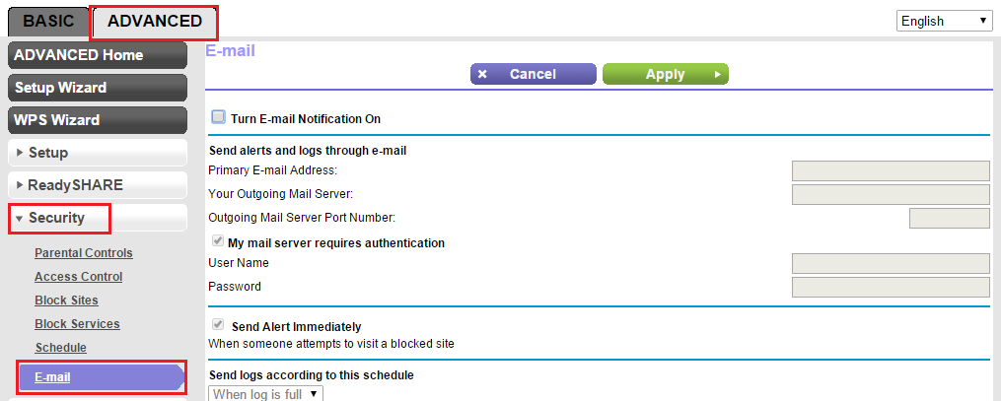Click the X icon on Cancel button

482,74
